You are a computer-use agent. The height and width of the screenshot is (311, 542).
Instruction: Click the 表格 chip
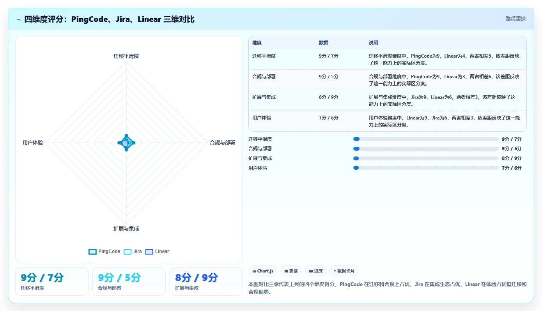click(x=291, y=271)
